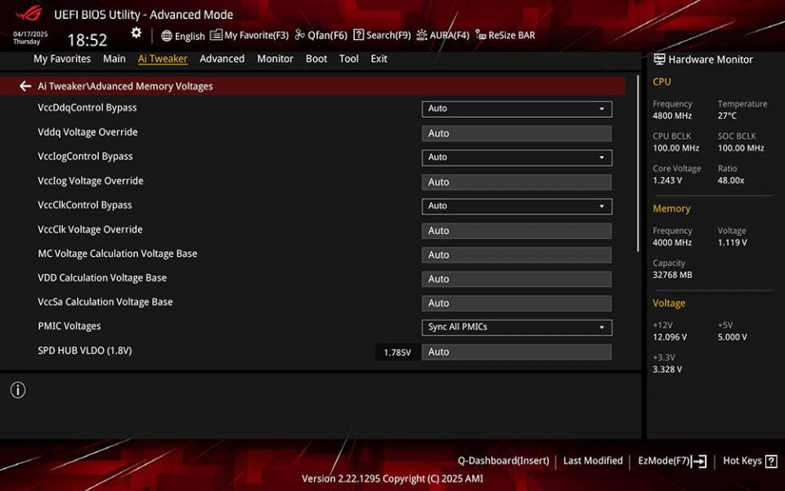
Task: Click +12V 12.096 V reading
Action: pyautogui.click(x=670, y=337)
